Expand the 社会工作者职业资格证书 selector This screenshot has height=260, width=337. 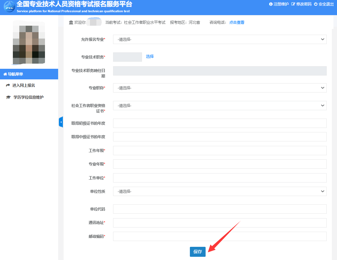[219, 105]
